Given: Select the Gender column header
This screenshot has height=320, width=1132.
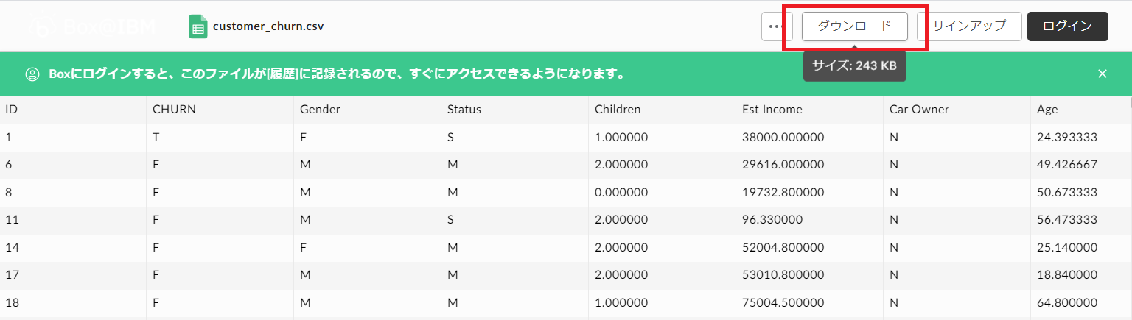Looking at the screenshot, I should tap(320, 110).
